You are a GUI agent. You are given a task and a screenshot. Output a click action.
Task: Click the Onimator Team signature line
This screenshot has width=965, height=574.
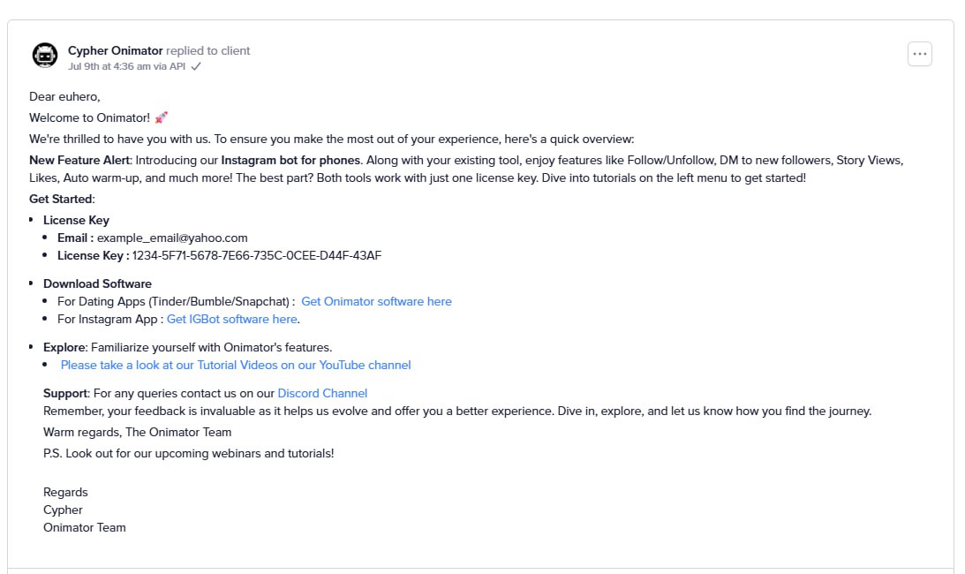[84, 527]
